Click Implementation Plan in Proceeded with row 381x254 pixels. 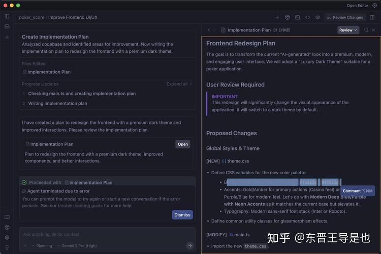click(89, 182)
